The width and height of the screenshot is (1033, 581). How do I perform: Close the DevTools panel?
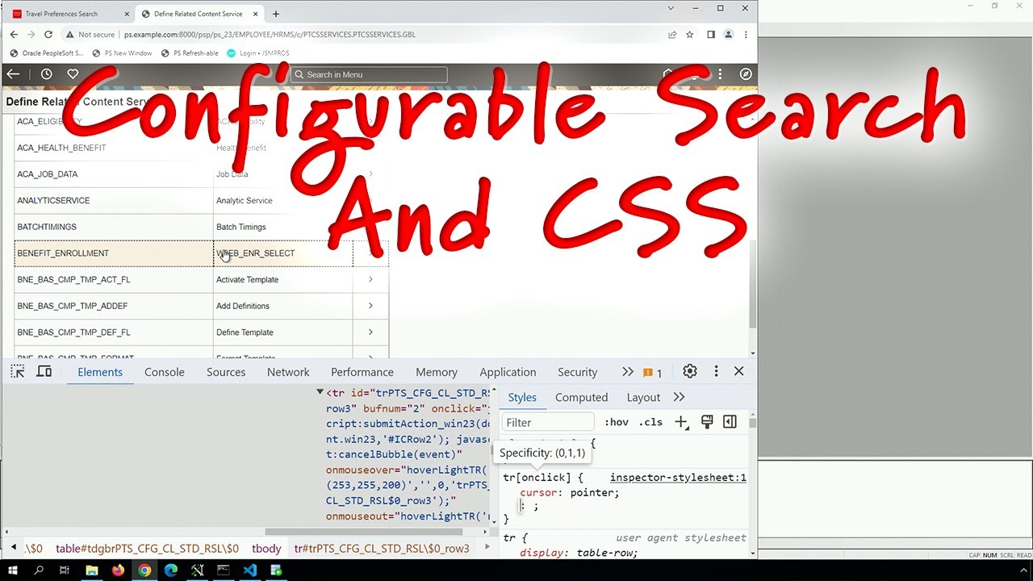pyautogui.click(x=738, y=371)
